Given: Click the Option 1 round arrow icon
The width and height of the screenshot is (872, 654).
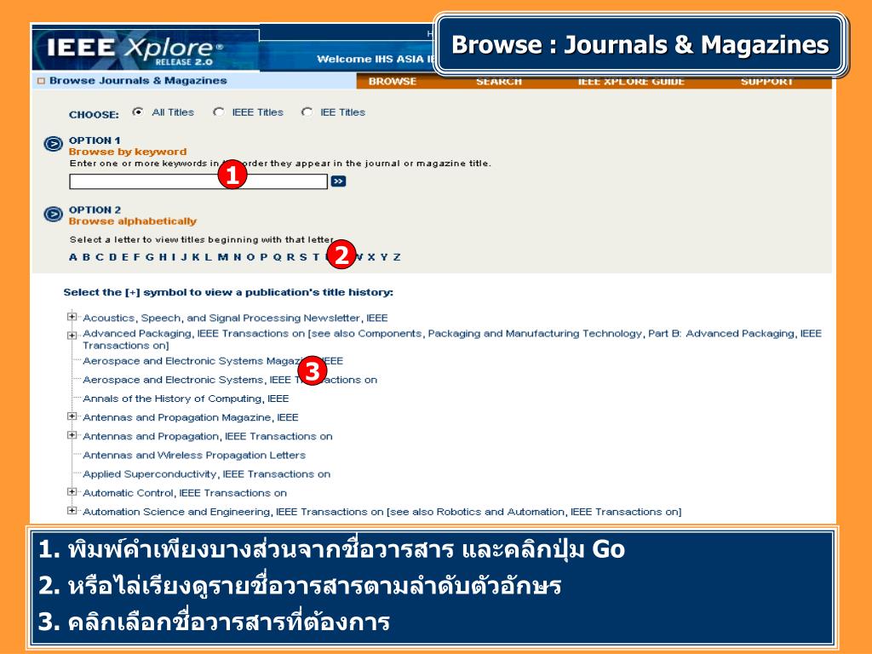Looking at the screenshot, I should 54,144.
